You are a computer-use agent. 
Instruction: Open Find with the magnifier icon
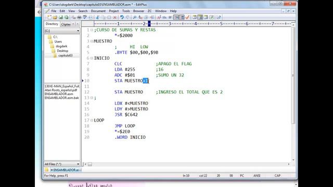(135, 17)
